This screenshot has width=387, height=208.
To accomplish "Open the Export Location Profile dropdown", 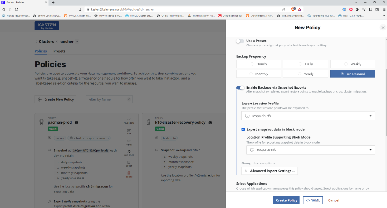I will [308, 116].
